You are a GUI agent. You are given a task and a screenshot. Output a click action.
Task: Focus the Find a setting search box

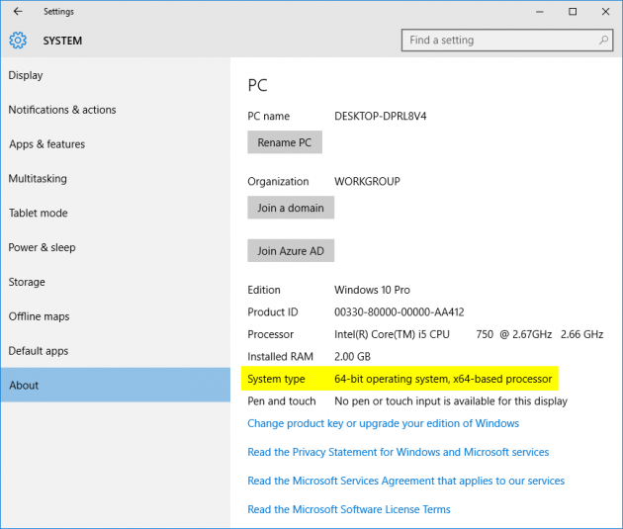[x=507, y=41]
